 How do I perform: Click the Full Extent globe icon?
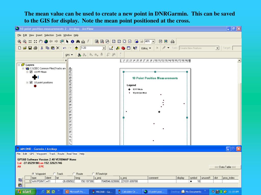tap(46, 41)
